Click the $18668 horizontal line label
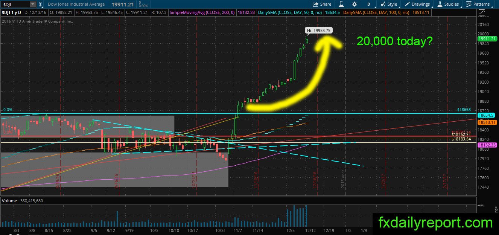Screen dimensions: 499x235 coord(464,110)
